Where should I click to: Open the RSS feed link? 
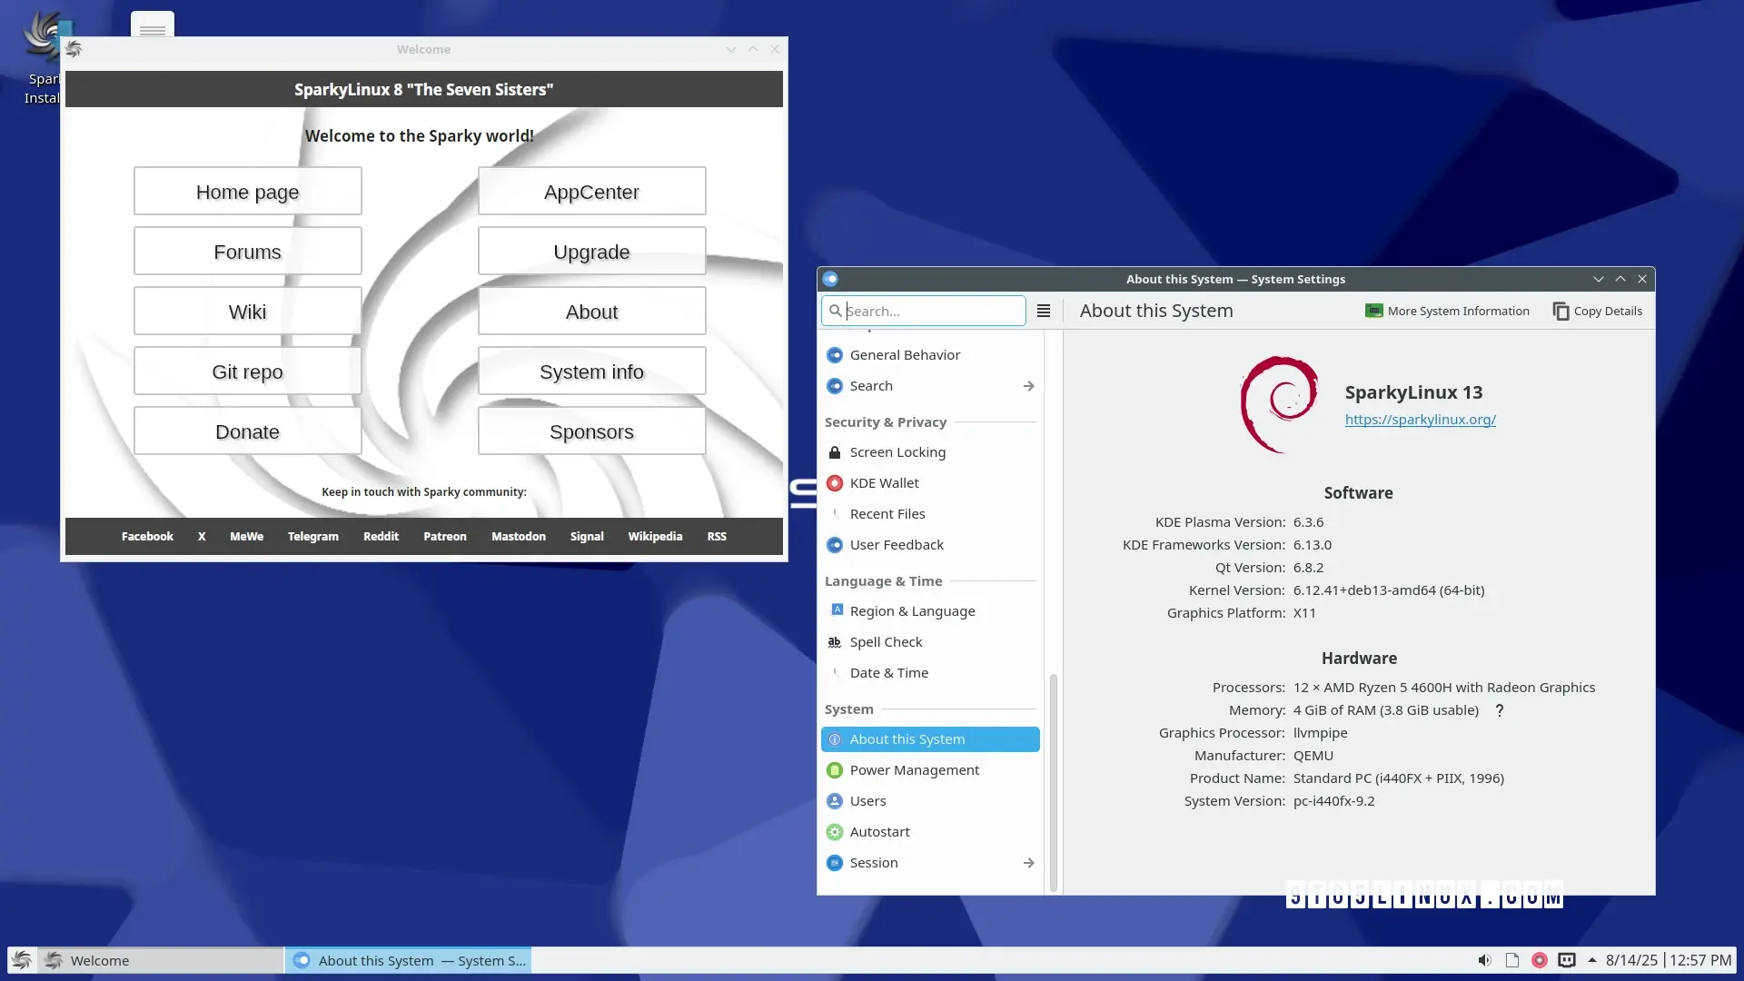[x=717, y=537]
